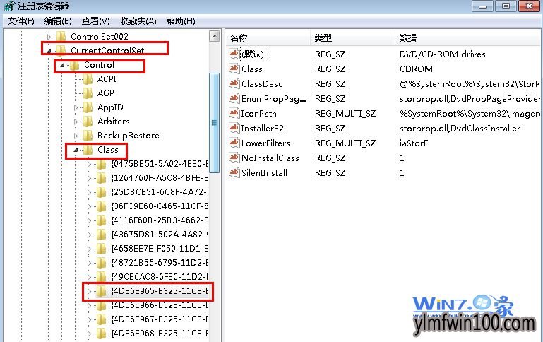Expand the BackupRestore key

(76, 136)
